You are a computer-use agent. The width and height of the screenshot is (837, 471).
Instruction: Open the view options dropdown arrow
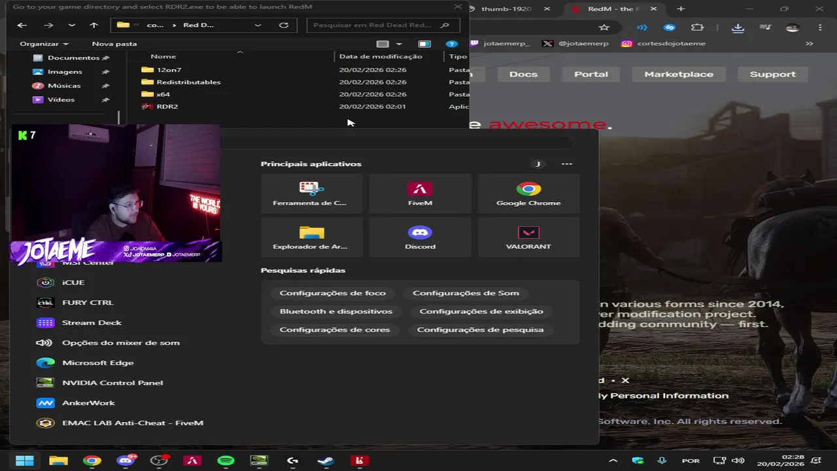[399, 44]
